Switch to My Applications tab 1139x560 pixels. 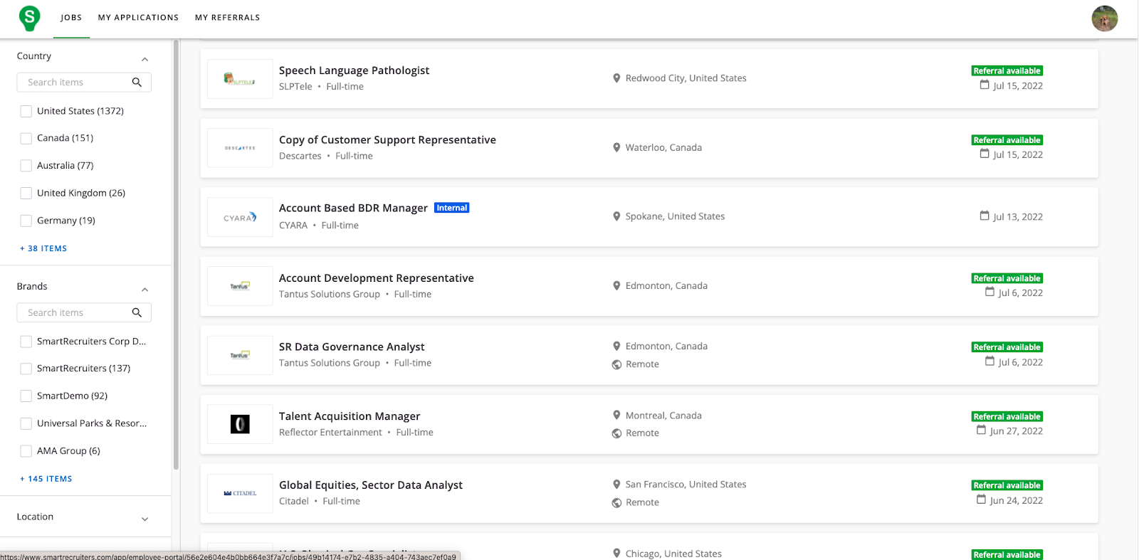coord(138,18)
